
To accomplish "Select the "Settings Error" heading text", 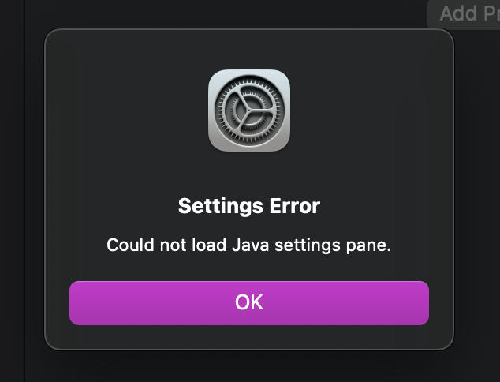I will (249, 206).
